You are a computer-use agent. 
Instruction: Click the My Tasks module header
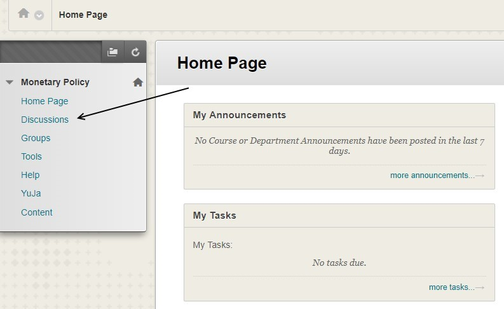(339, 216)
